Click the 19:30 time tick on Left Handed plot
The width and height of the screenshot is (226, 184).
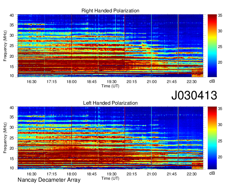tap(112, 174)
